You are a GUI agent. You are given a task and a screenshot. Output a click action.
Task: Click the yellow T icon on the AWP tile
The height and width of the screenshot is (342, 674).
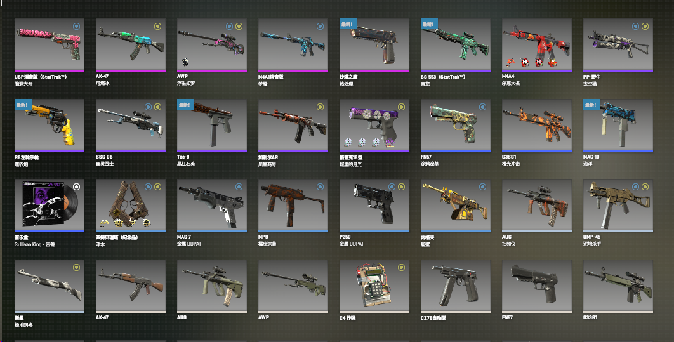239,26
